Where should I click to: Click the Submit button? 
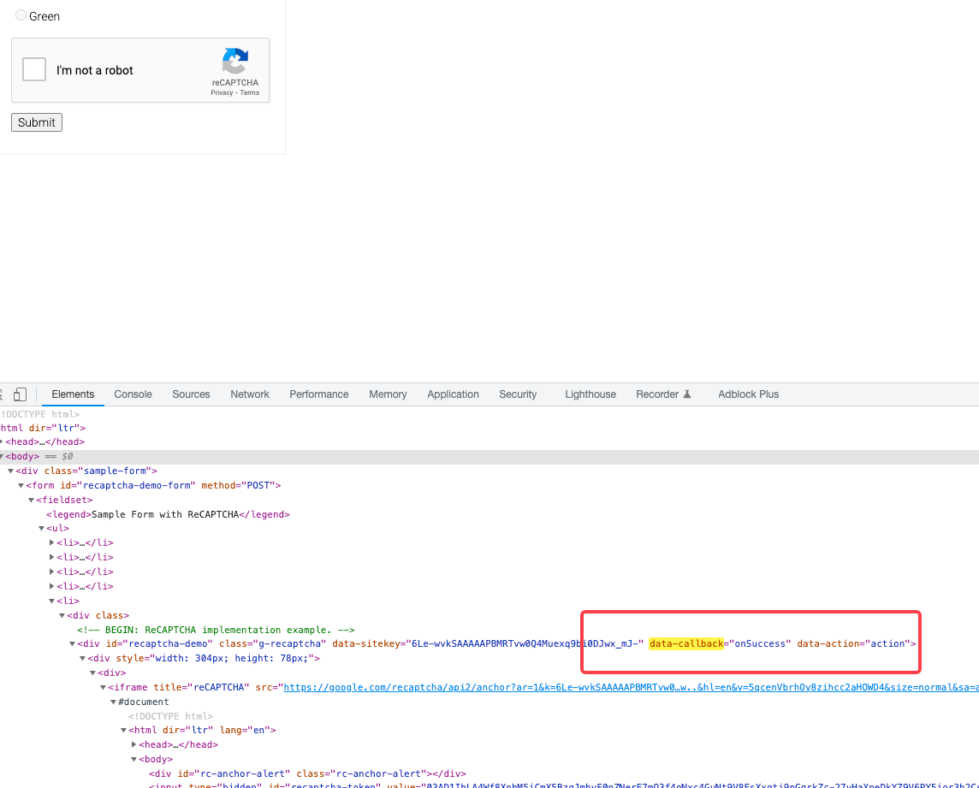[x=36, y=121]
